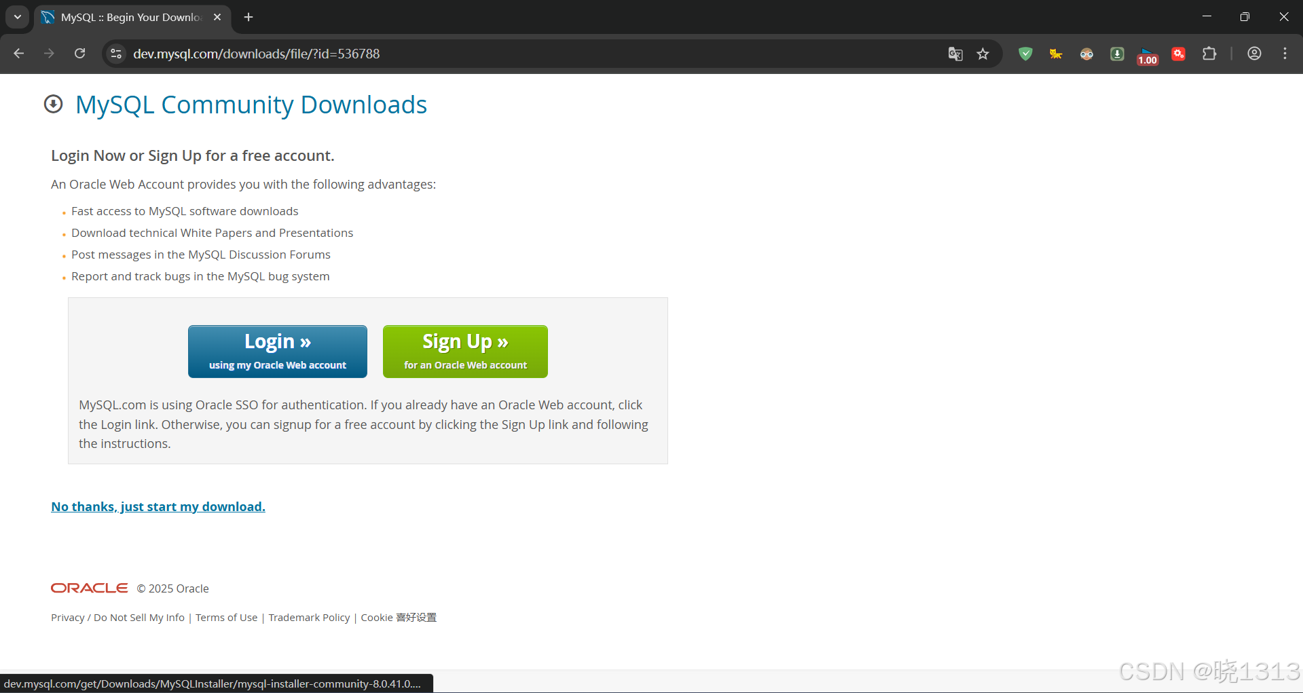The image size is (1303, 693).
Task: Open the extension with 1.00 badge
Action: tap(1148, 55)
